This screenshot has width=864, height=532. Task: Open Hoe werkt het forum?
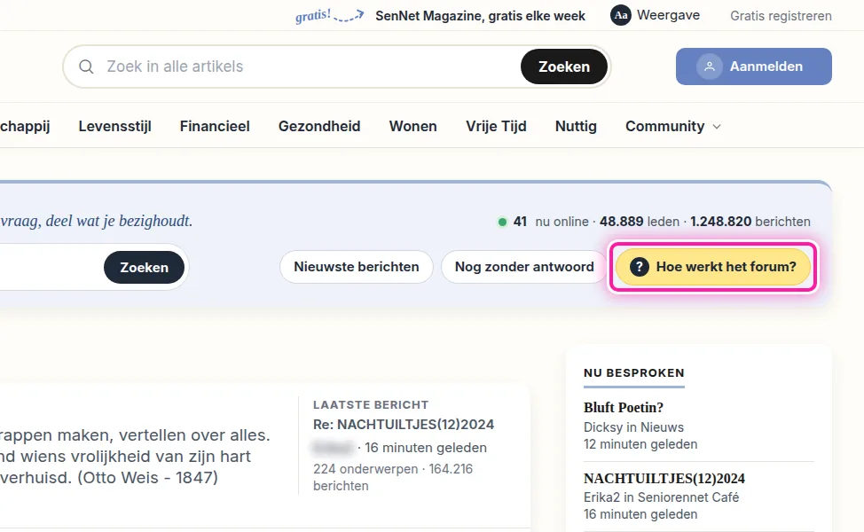click(x=713, y=267)
